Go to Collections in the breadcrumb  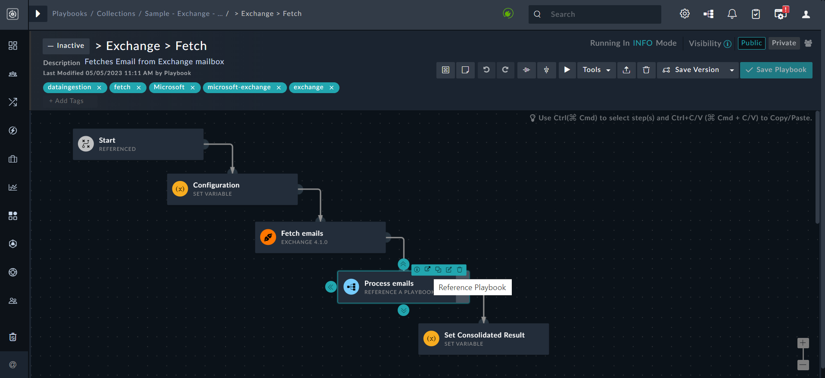pos(116,14)
